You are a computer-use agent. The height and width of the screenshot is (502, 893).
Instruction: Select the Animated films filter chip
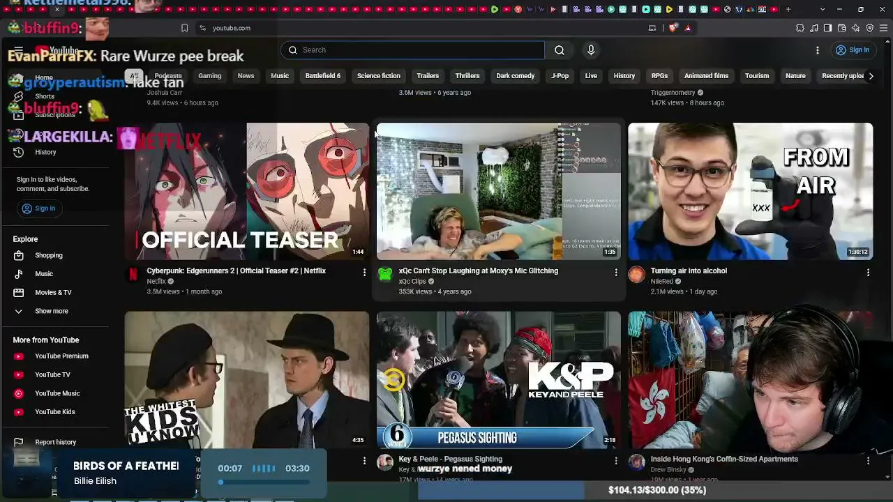coord(706,76)
